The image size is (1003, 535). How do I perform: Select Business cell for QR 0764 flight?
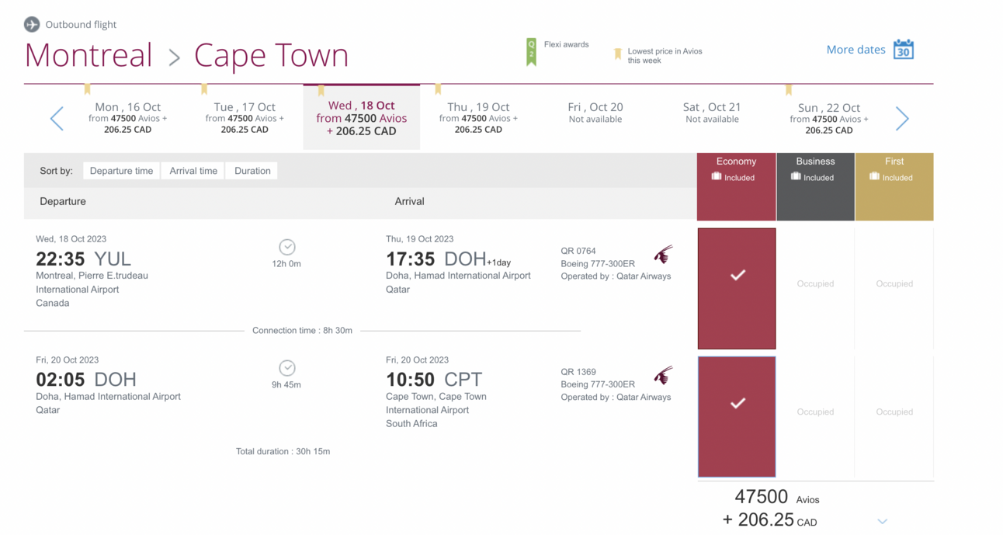815,284
